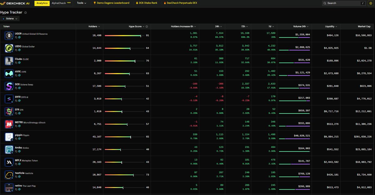
Task: Sort by Holders Increase 6h column
Action: click(183, 27)
